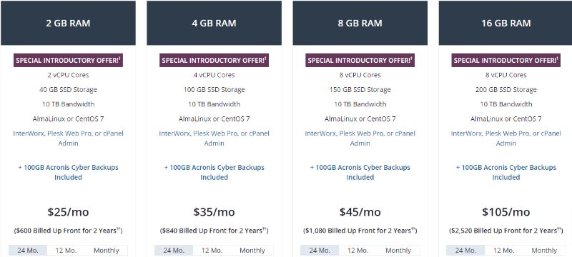Open Acronis Cyber Backups link in 4 GB plan
This screenshot has width=572, height=257.
point(214,172)
